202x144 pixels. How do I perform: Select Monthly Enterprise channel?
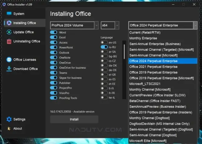163,38
